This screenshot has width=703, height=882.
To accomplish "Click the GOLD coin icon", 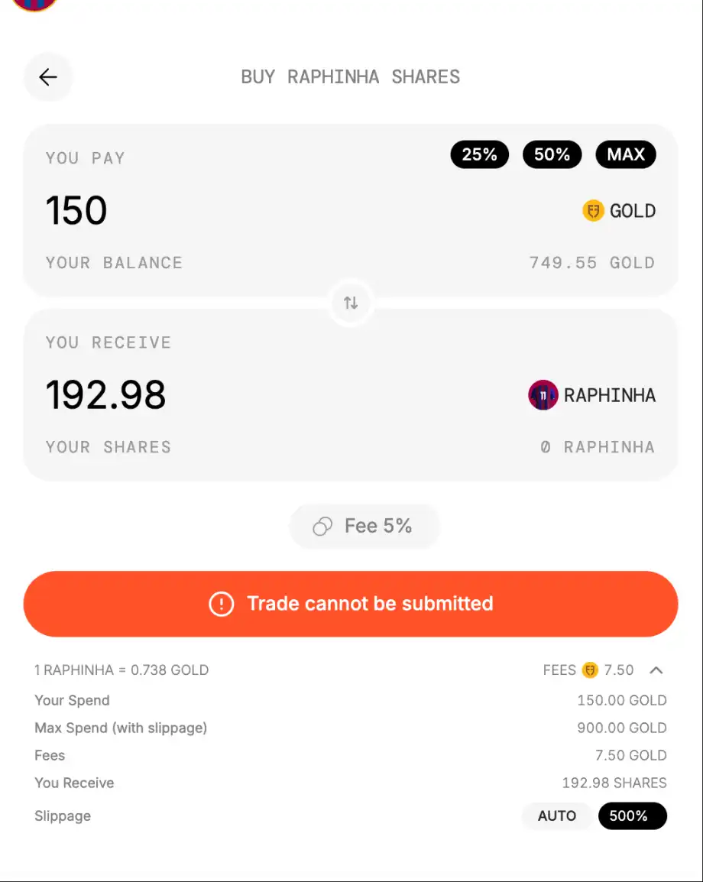I will tap(593, 211).
